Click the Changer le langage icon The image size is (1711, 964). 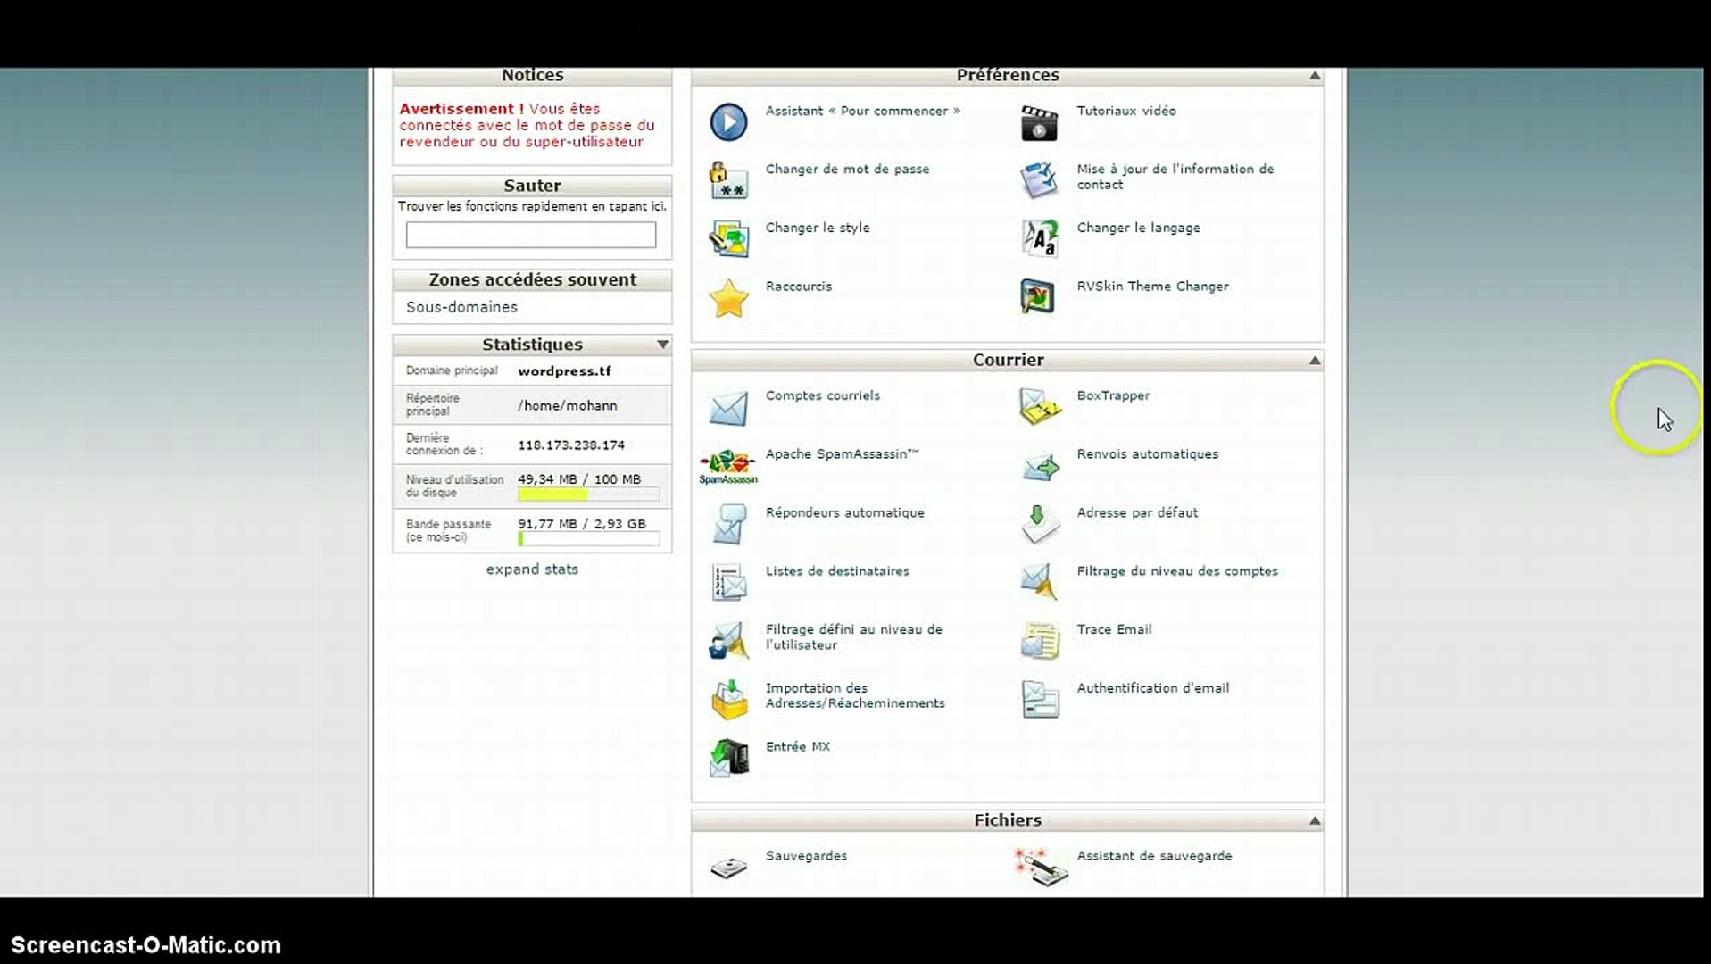pos(1039,239)
